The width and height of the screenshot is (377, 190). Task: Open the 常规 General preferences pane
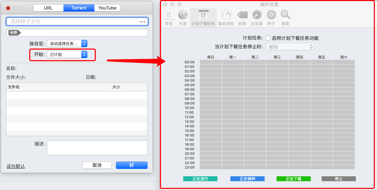(168, 18)
